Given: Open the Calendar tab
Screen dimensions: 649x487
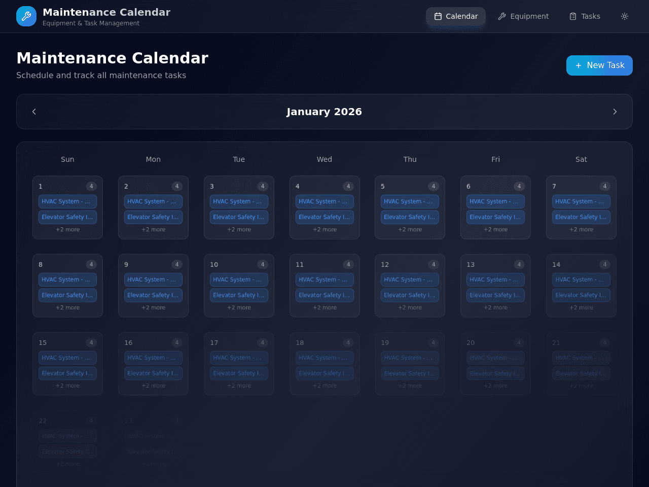Looking at the screenshot, I should 456,16.
